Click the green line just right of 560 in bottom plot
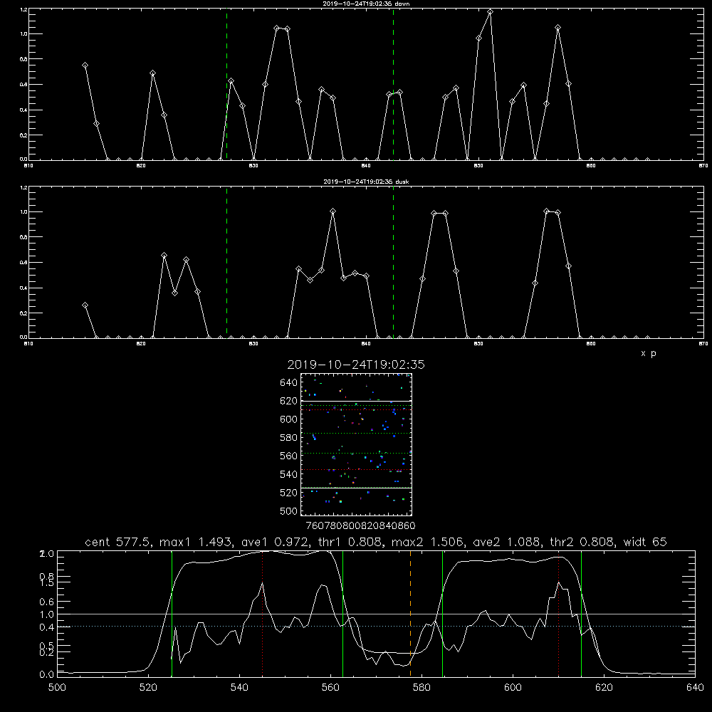The height and width of the screenshot is (712, 712). coord(343,613)
